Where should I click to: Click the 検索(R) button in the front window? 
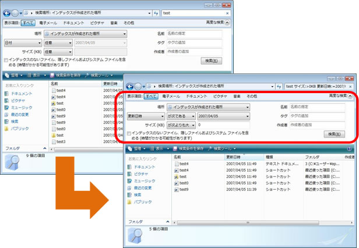pyautogui.click(x=333, y=134)
